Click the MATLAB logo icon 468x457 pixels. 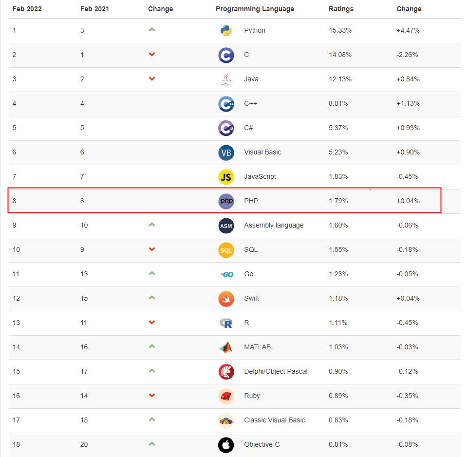(226, 347)
